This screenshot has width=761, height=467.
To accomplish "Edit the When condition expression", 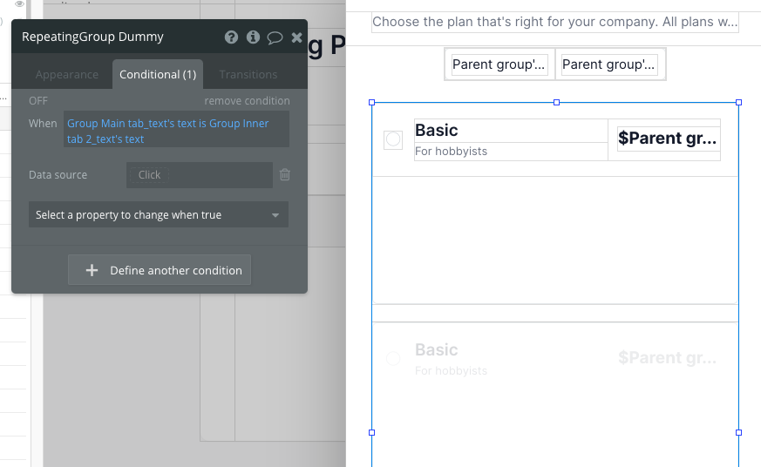I will pos(176,131).
